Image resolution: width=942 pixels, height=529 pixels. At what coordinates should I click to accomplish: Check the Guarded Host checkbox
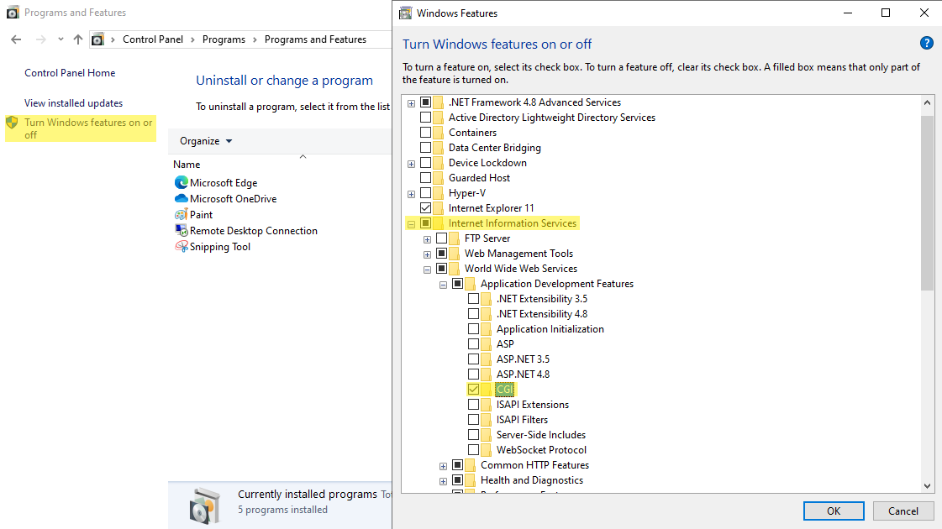coord(425,178)
